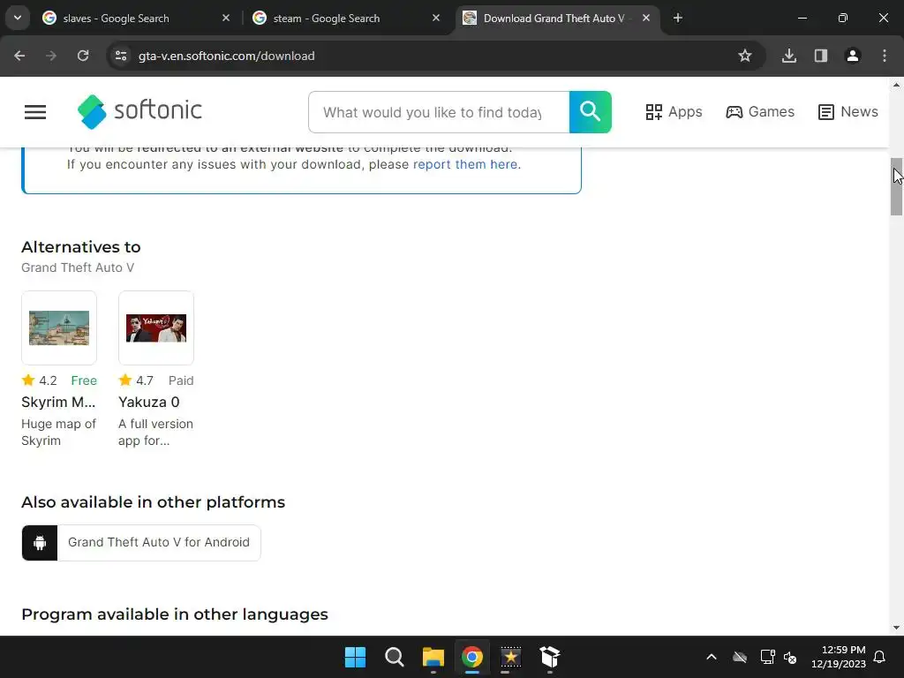Screen dimensions: 904x678
Task: Close the Download Grand Theft Auto tab
Action: pyautogui.click(x=646, y=19)
